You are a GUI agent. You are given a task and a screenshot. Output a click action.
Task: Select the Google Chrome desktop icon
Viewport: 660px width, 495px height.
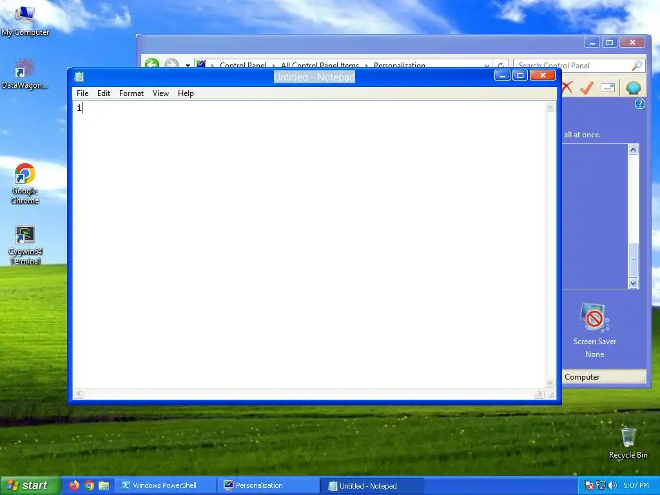(25, 184)
